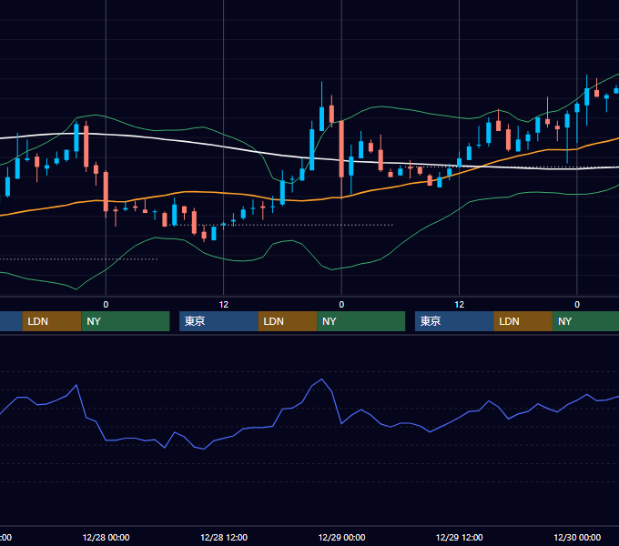Select the 東京 session block on 12/28
This screenshot has height=546, width=619.
[x=218, y=321]
